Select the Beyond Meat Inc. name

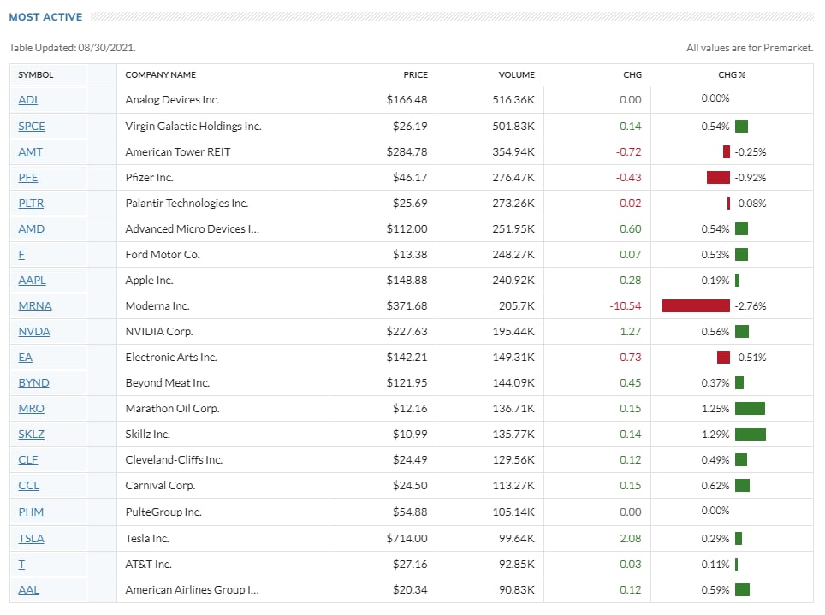(168, 383)
